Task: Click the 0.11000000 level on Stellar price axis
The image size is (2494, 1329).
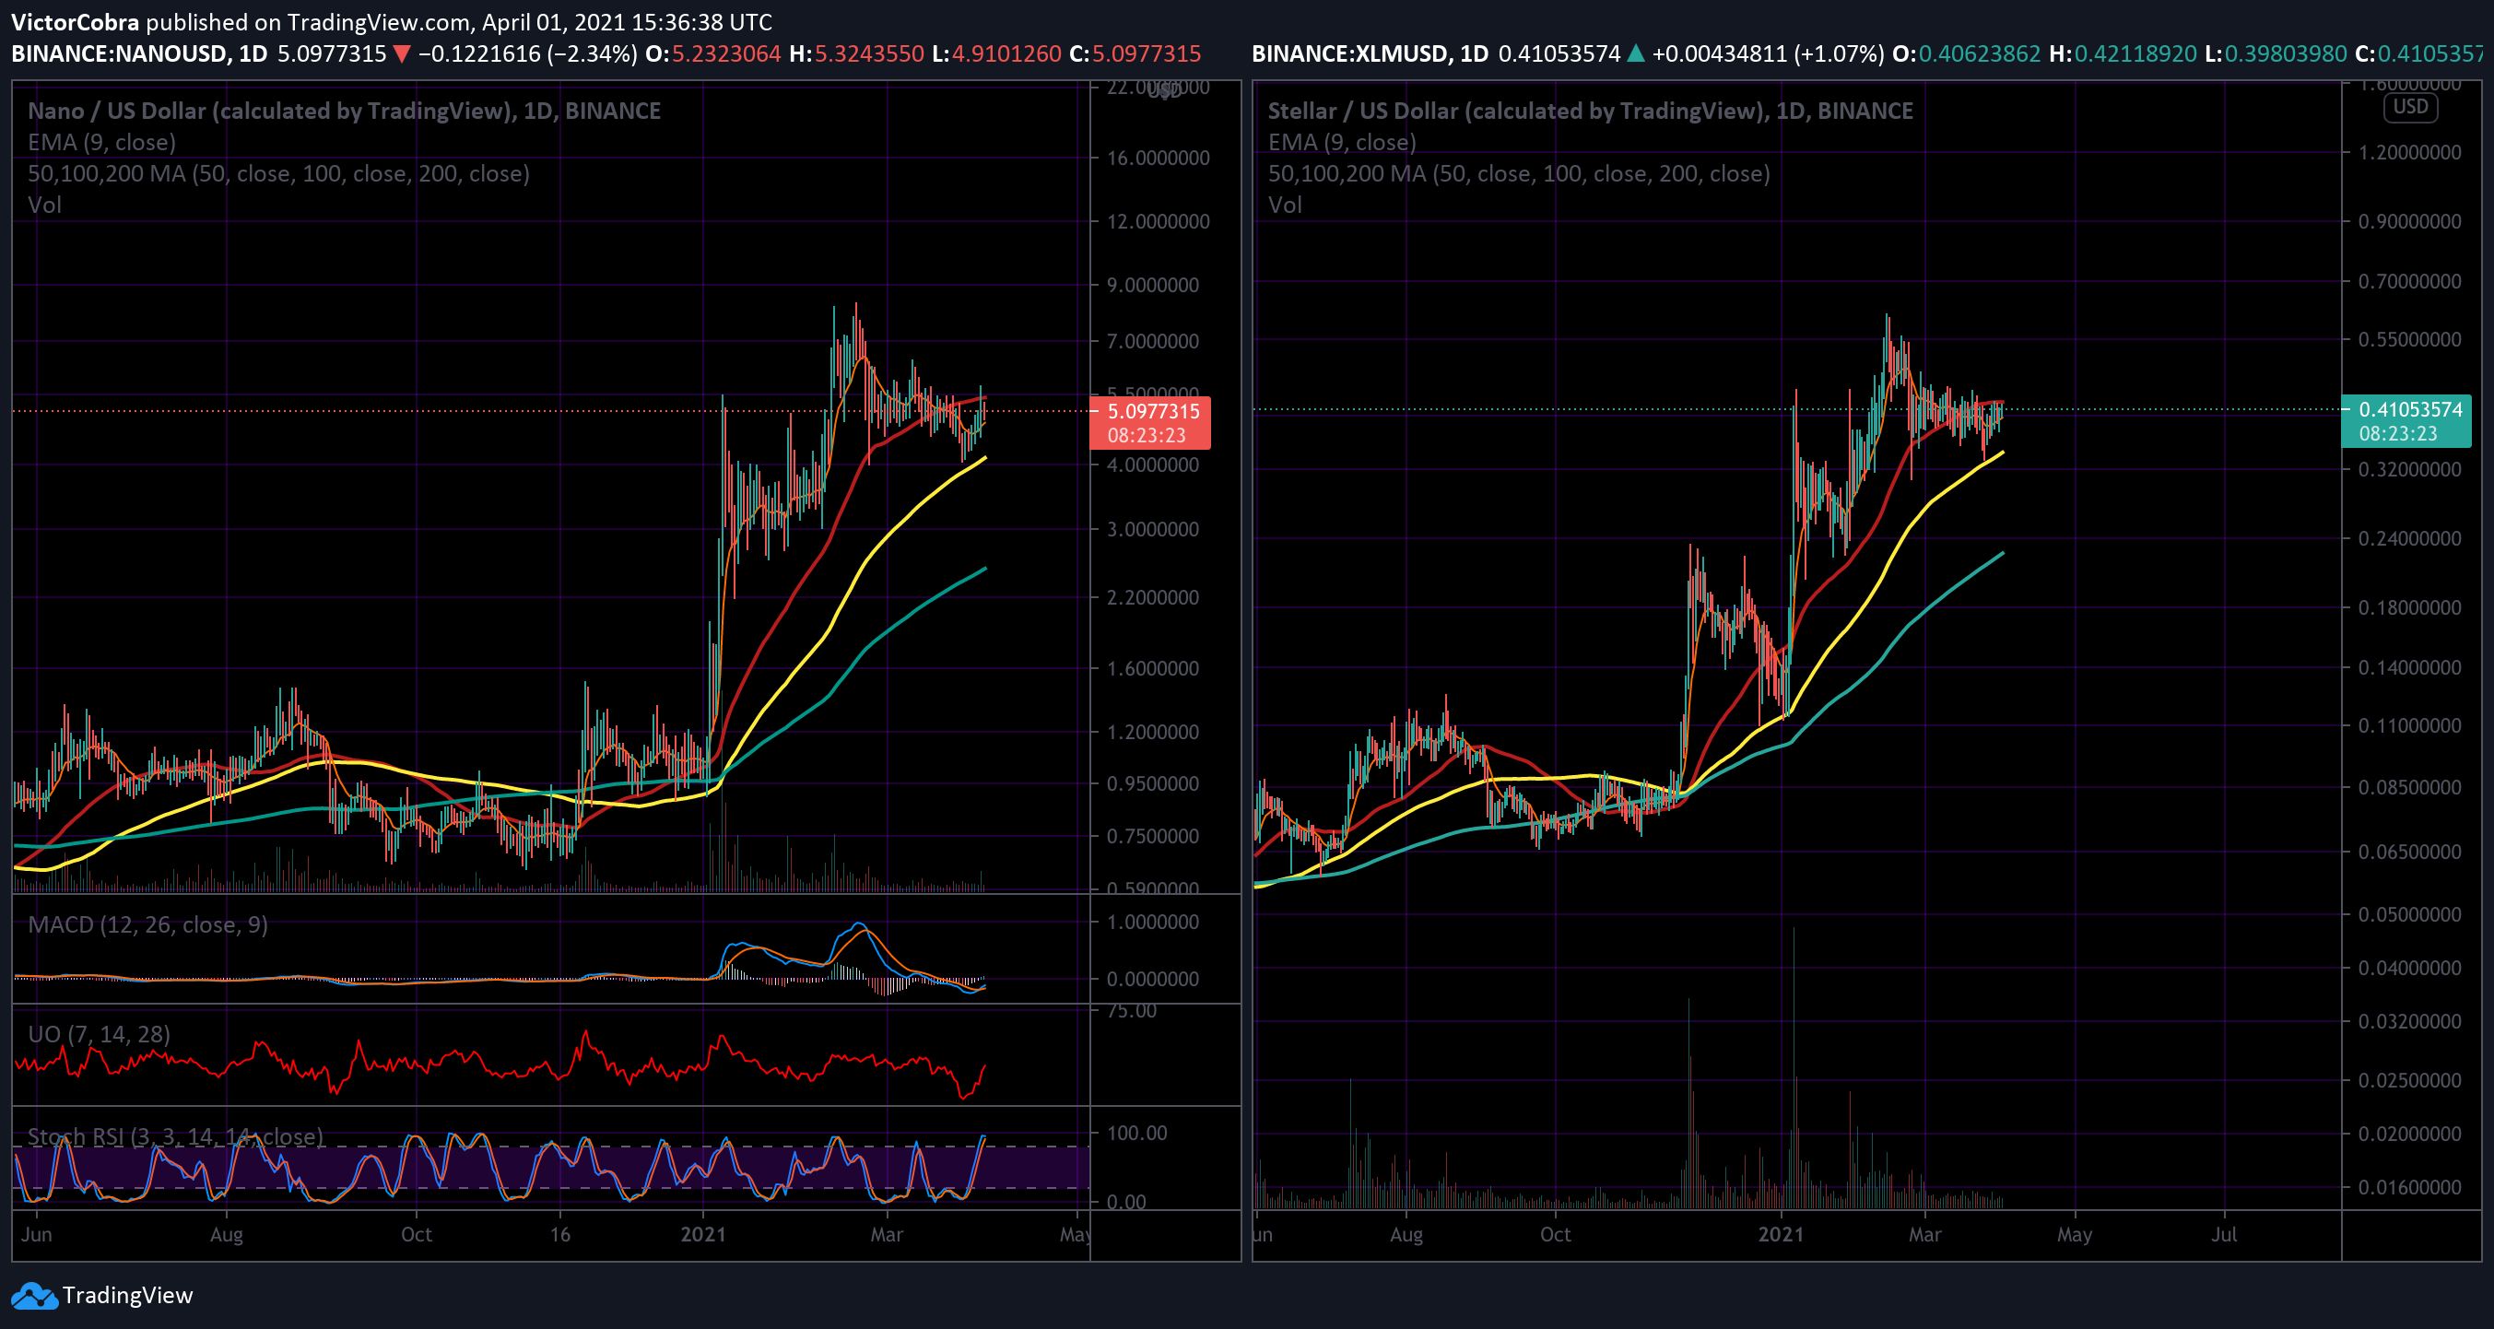Action: (x=2410, y=725)
